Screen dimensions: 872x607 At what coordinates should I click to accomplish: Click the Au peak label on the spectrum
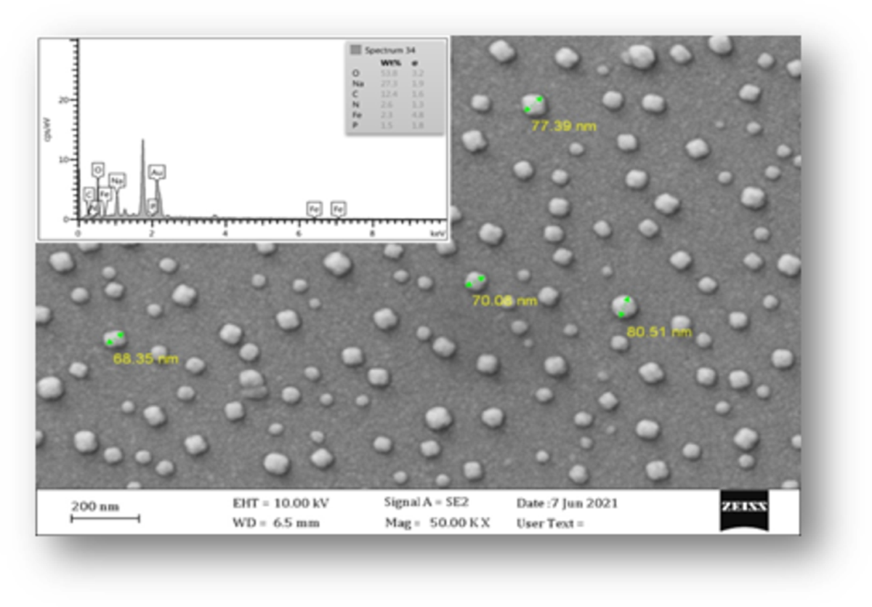[157, 172]
